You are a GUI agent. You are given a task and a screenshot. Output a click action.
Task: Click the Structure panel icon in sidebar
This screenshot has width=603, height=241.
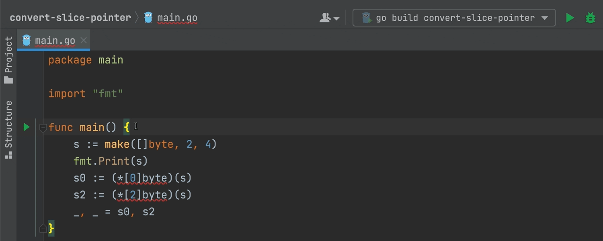tap(8, 155)
